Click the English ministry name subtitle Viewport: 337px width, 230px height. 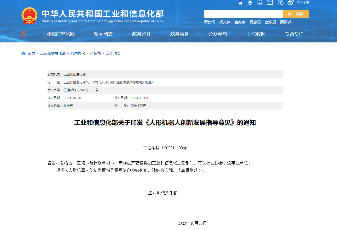pyautogui.click(x=102, y=21)
